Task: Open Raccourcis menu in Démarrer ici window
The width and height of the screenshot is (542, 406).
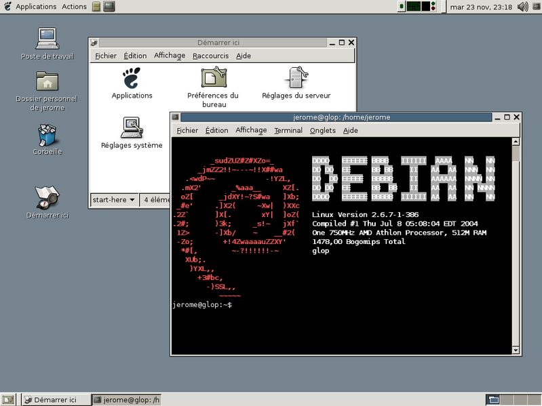Action: [x=210, y=56]
